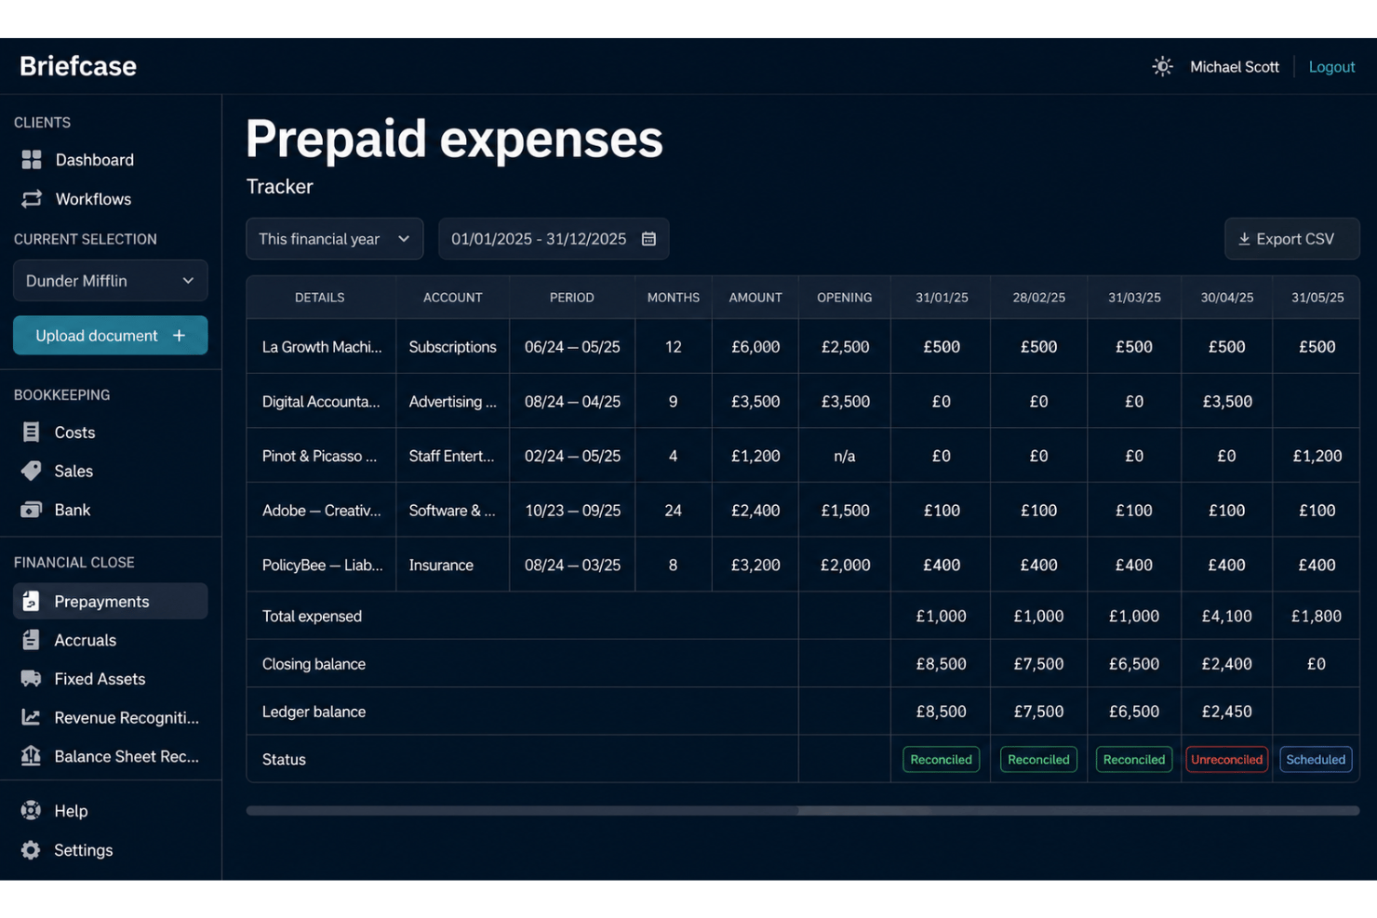
Task: Open Revenue Recogniti... in sidebar
Action: coord(111,717)
